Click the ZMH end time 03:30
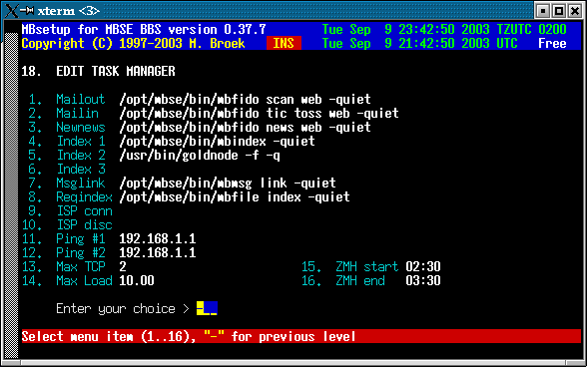This screenshot has width=587, height=367. (x=423, y=281)
